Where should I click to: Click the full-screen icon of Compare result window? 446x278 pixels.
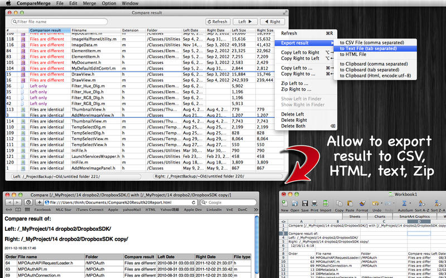pos(285,12)
